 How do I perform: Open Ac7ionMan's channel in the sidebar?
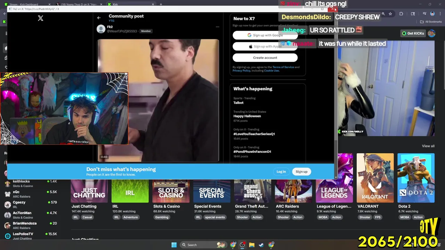tap(31, 215)
